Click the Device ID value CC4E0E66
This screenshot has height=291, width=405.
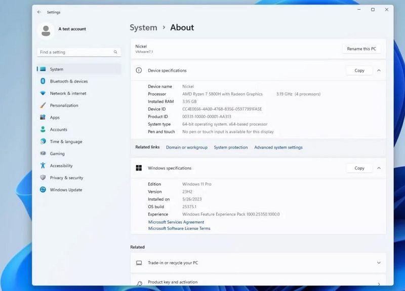[x=222, y=109]
